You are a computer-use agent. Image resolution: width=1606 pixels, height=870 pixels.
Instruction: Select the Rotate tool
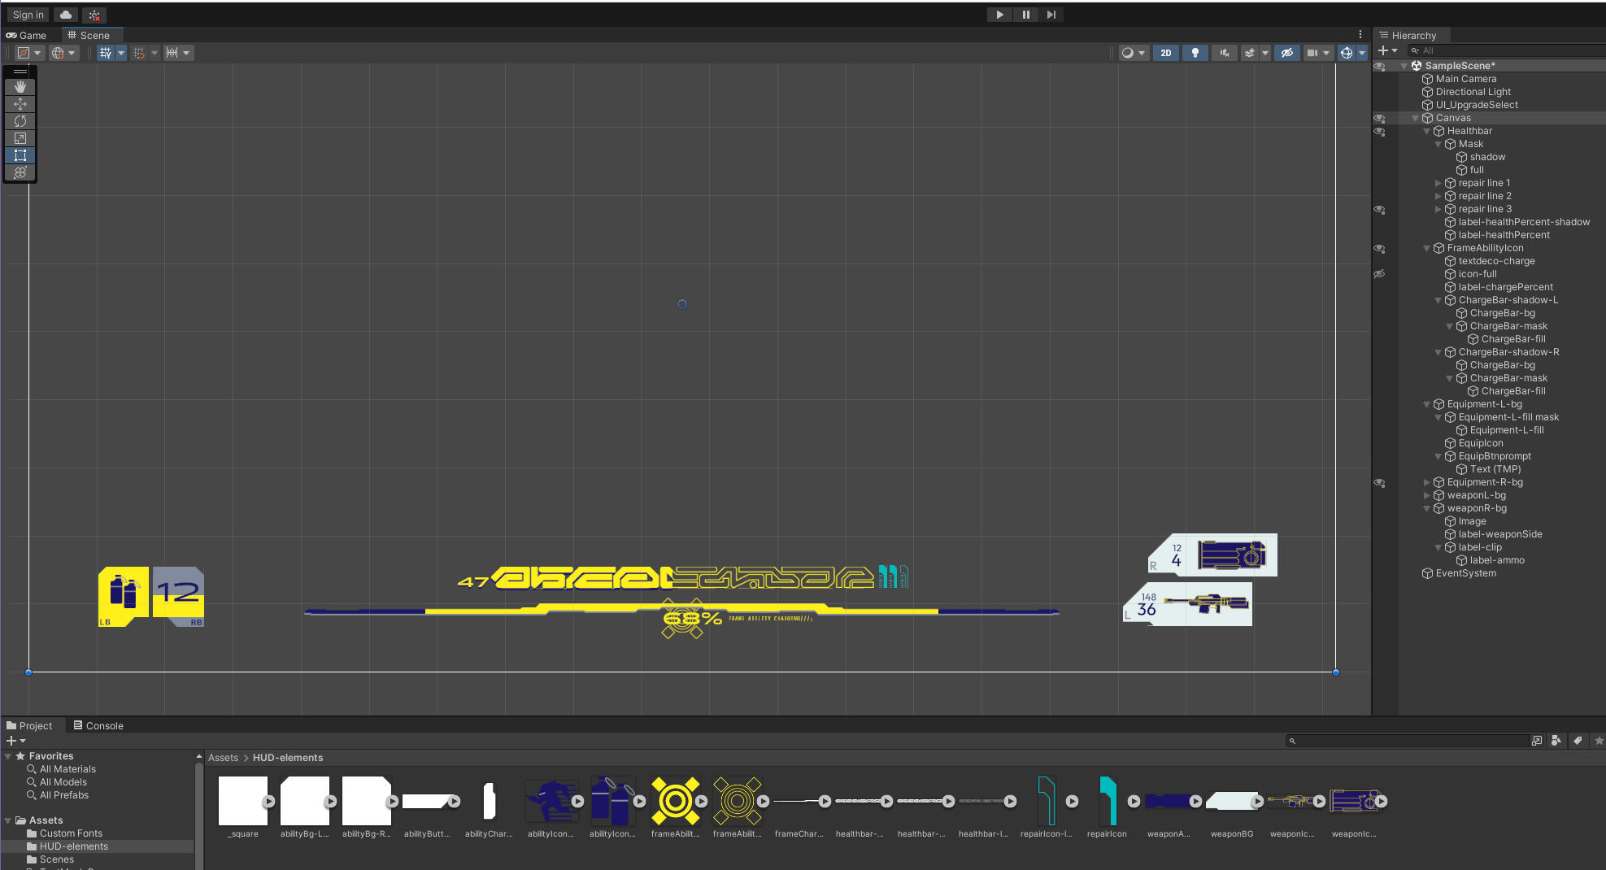point(20,121)
